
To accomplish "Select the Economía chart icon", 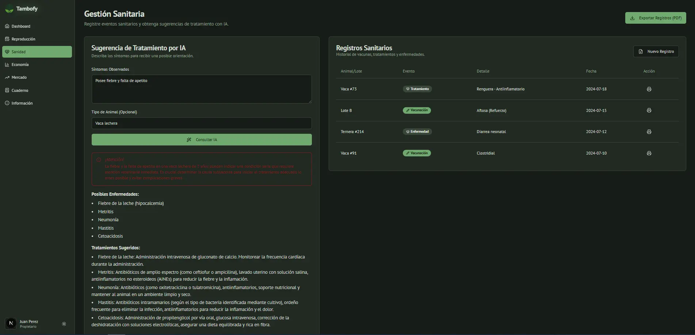I will (7, 65).
